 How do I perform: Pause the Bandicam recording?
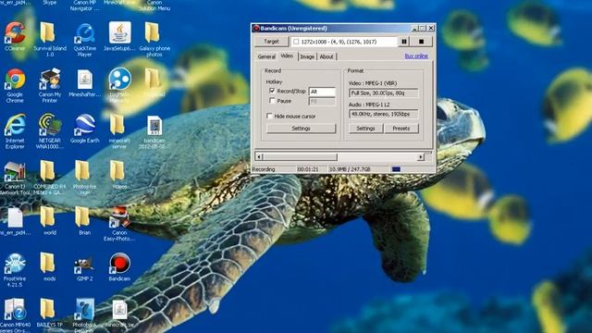(x=404, y=42)
